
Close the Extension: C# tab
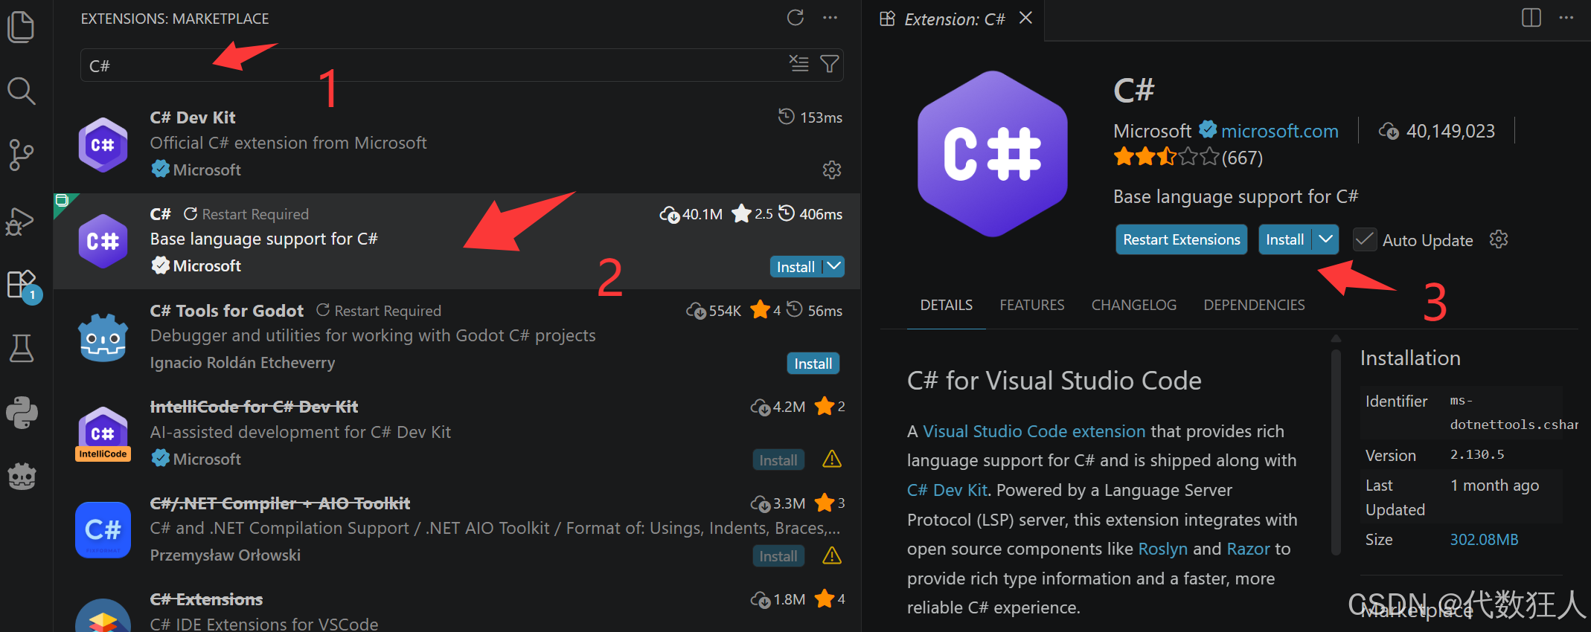pos(1025,18)
